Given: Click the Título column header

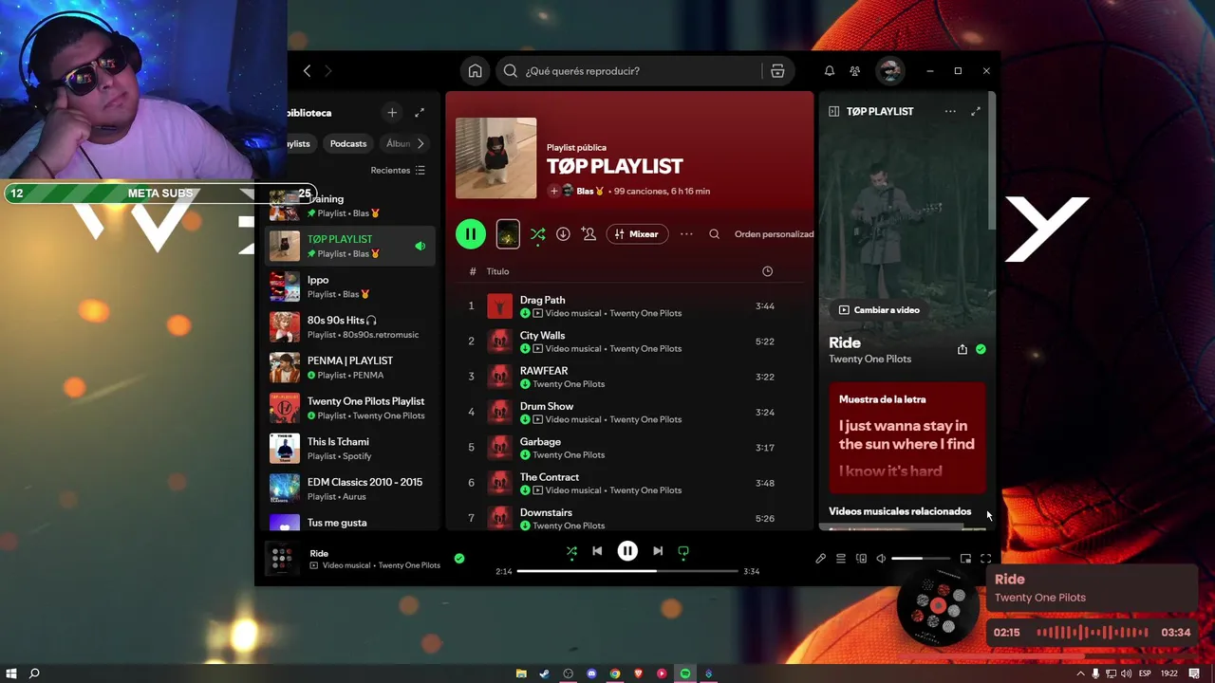Looking at the screenshot, I should (497, 271).
